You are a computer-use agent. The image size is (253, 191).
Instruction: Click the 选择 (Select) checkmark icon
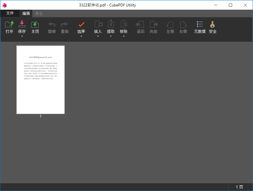click(81, 24)
